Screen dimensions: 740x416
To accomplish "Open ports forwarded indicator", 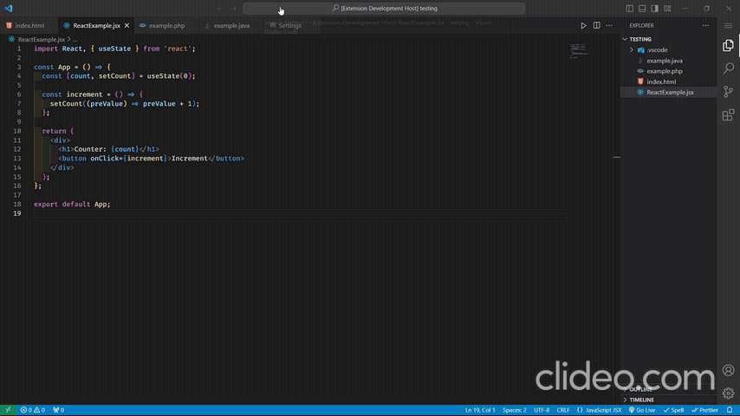I will pyautogui.click(x=59, y=410).
